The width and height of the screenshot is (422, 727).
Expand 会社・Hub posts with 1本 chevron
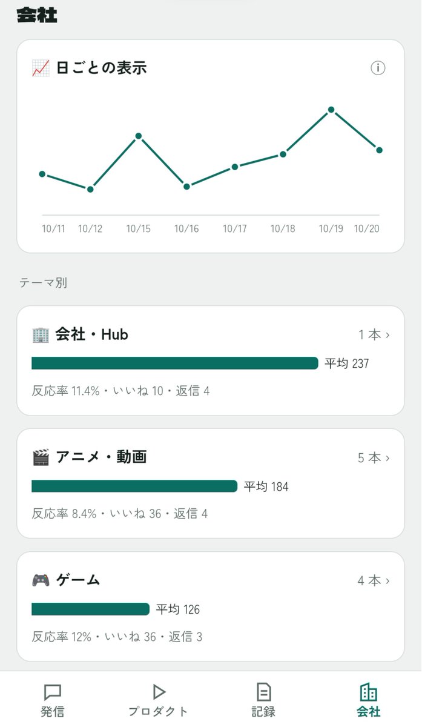point(374,335)
